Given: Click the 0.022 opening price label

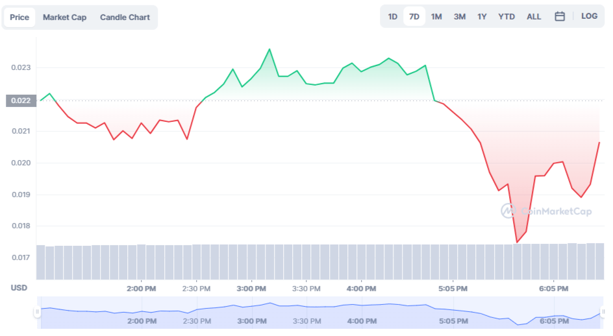Looking at the screenshot, I should [x=19, y=101].
